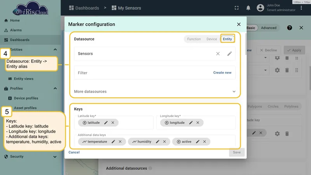This screenshot has width=311, height=175.
Task: Click the Decline button
Action: click(269, 50)
